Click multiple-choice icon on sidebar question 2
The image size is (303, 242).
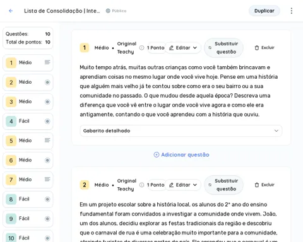pos(47,82)
